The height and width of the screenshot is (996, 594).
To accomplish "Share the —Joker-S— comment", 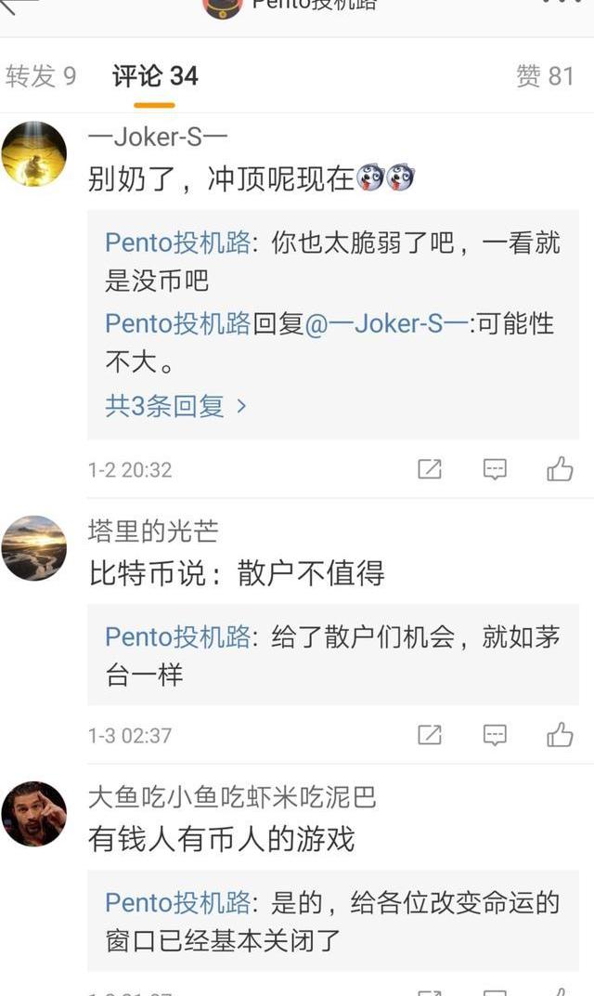I will (x=430, y=469).
